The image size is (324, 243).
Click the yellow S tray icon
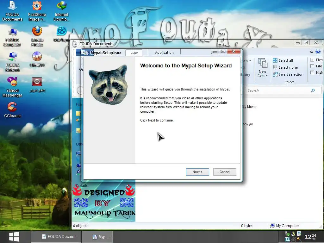tap(293, 234)
